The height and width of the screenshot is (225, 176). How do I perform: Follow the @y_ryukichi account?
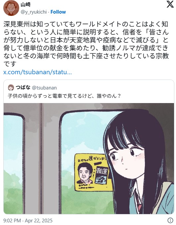(x=58, y=12)
